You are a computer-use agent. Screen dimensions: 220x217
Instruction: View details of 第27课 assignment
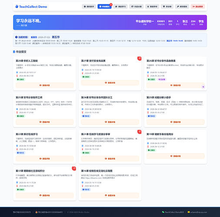(x=110, y=83)
